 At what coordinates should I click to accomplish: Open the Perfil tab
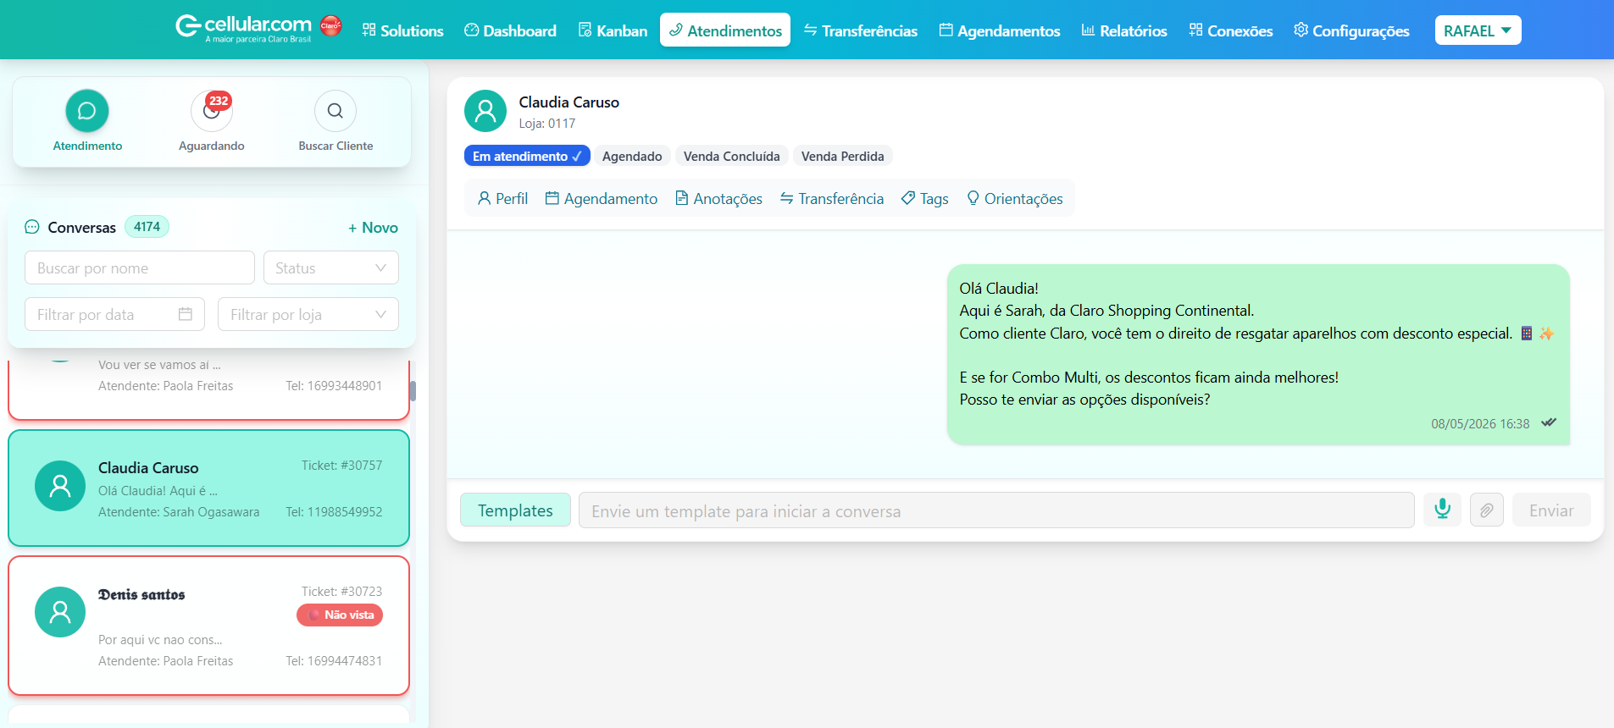(503, 198)
